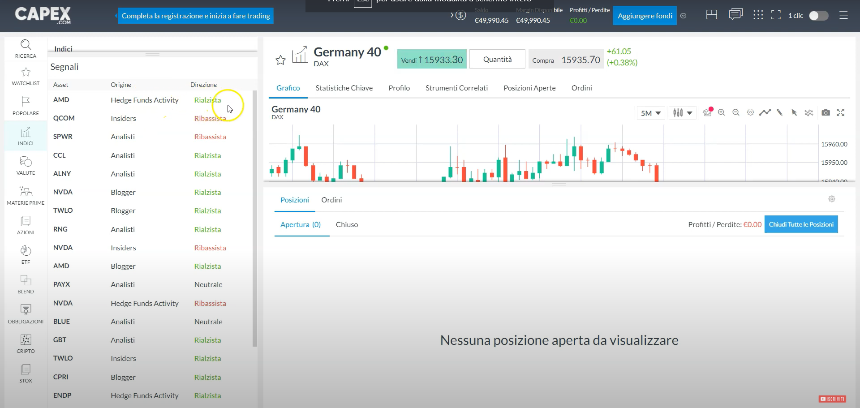The image size is (860, 408).
Task: Select the ALNY signal row
Action: (150, 174)
